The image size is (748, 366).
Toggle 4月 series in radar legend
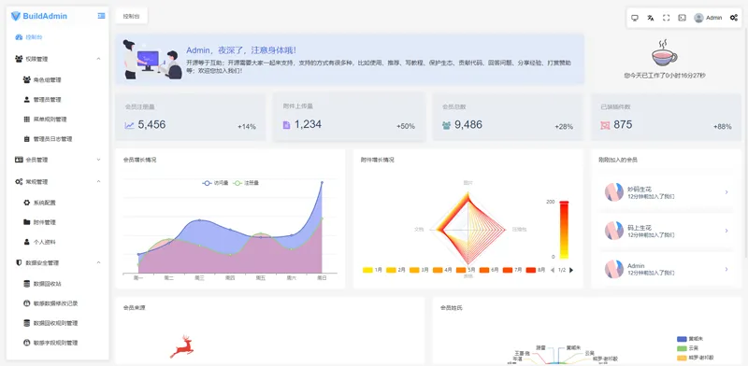[442, 270]
